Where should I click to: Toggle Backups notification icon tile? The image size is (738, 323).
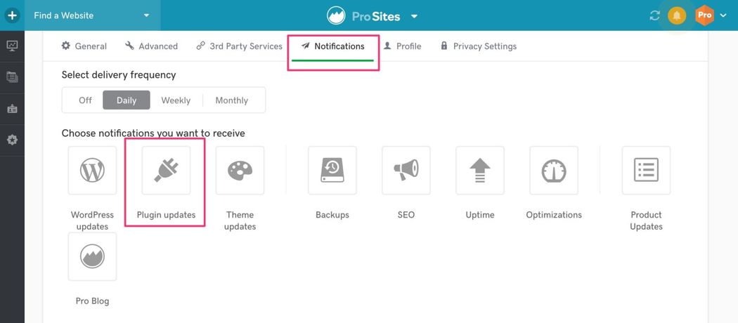coord(332,170)
